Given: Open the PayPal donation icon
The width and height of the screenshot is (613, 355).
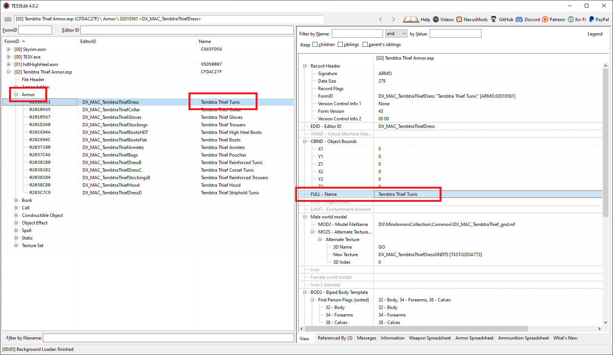Looking at the screenshot, I should 592,19.
